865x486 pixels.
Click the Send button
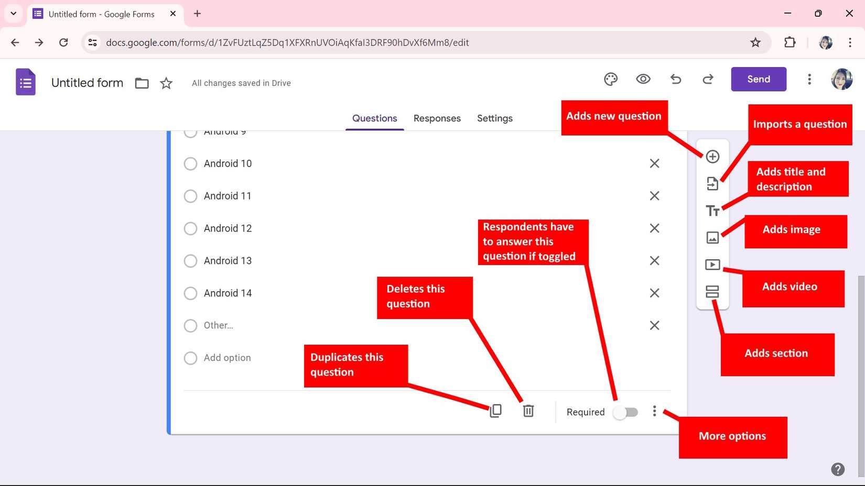click(x=759, y=79)
